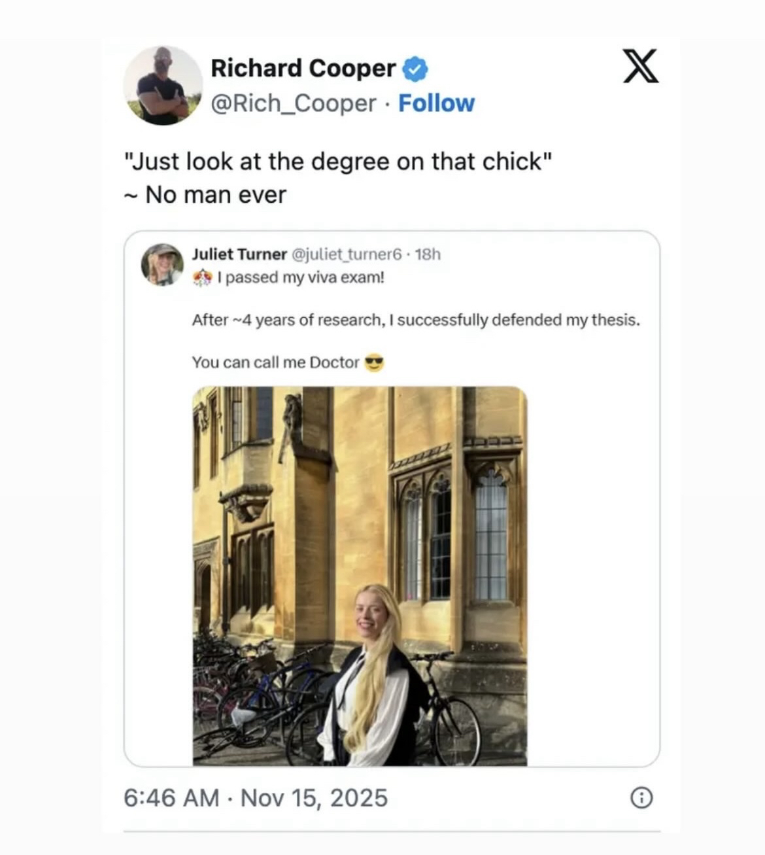Viewport: 765px width, 855px height.
Task: Follow the Rich_Cooper account
Action: pos(436,103)
